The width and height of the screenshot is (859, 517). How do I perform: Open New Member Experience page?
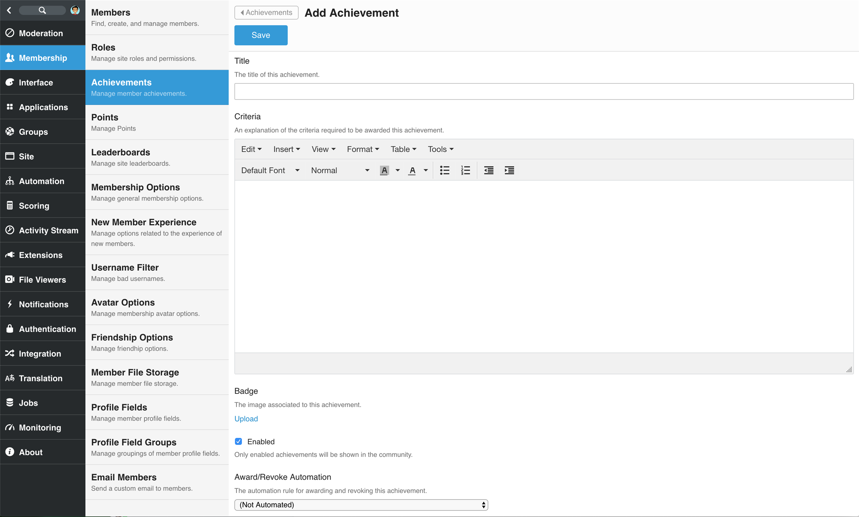coord(157,232)
